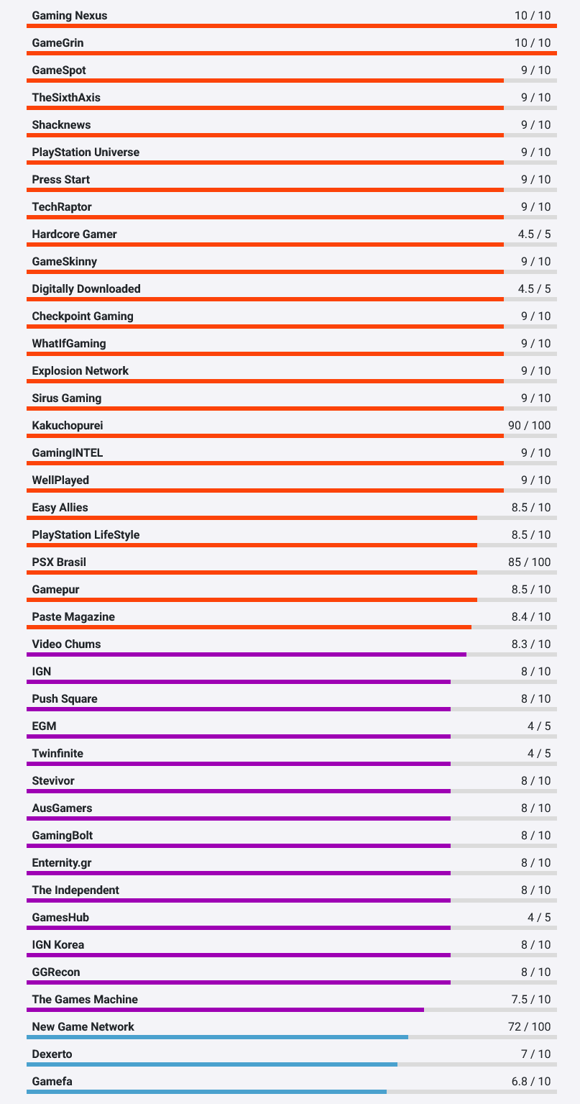Click the orange score bar under GameGrin
Image resolution: width=580 pixels, height=1104 pixels.
291,53
